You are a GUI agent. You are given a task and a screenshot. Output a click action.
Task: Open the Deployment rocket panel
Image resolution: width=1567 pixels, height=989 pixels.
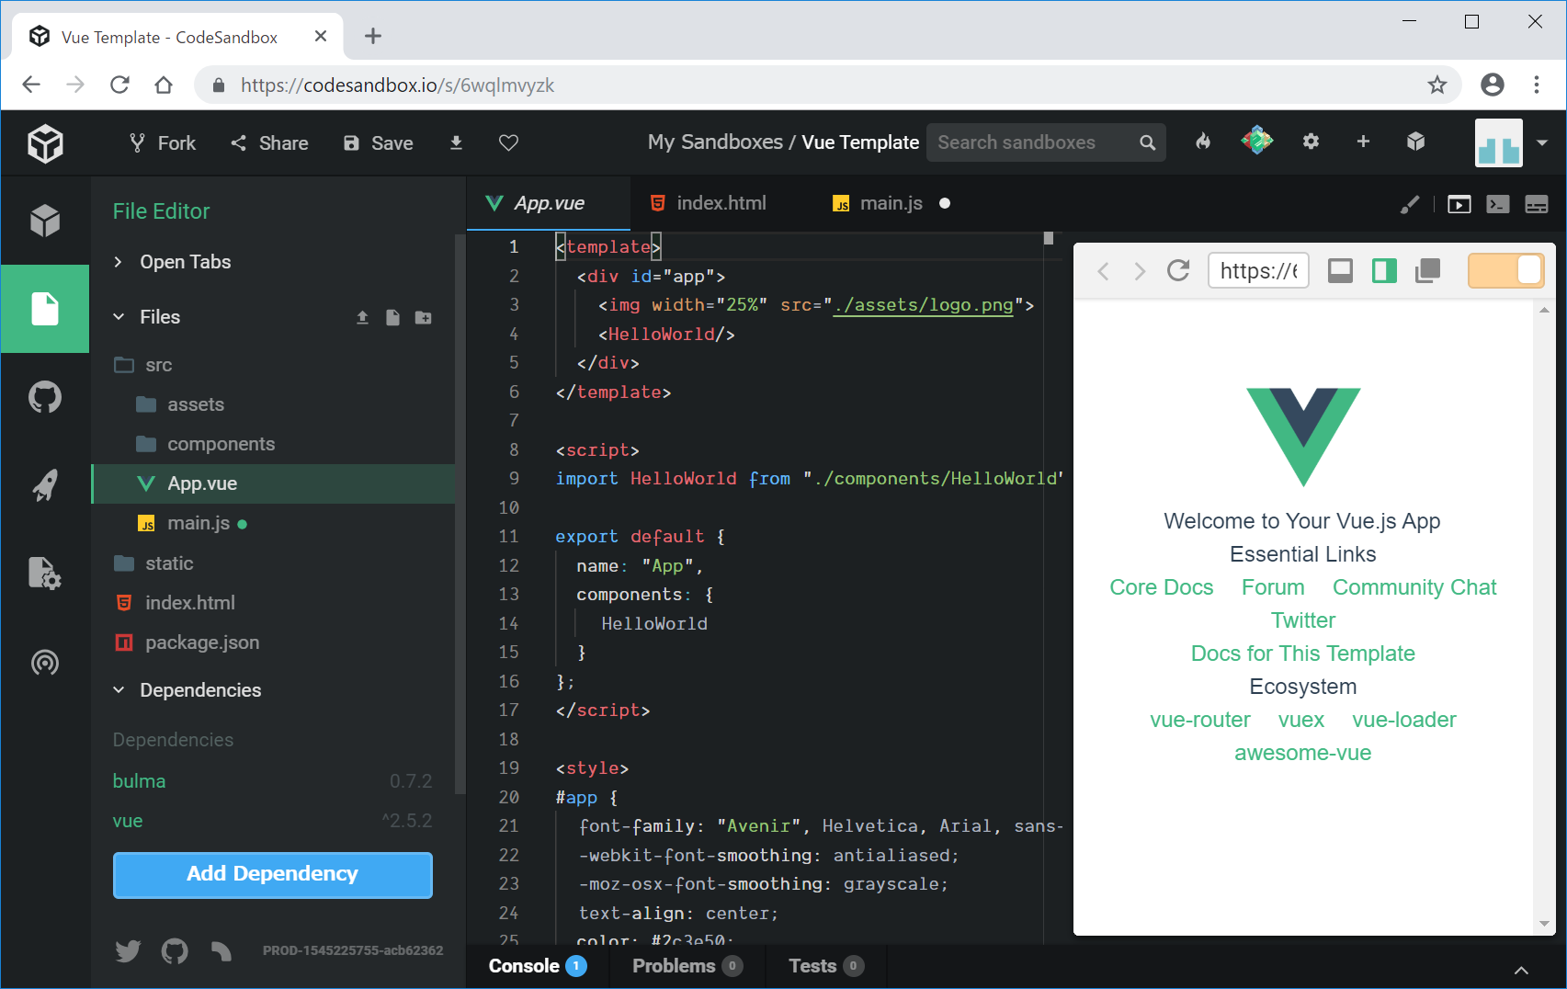pos(44,485)
